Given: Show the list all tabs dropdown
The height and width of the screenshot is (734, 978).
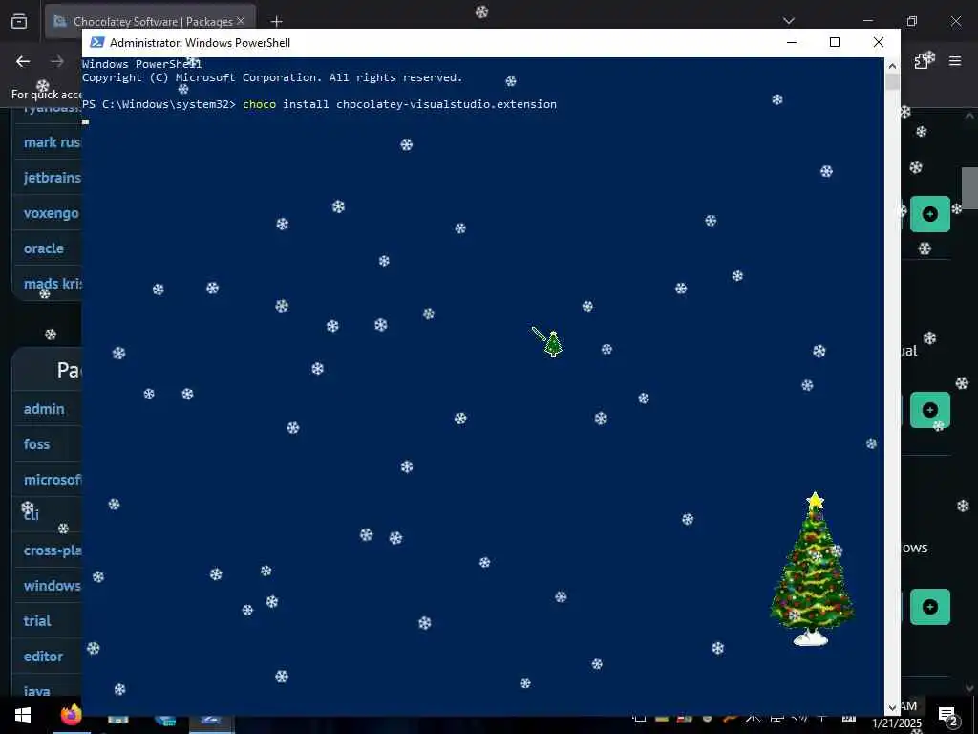Looking at the screenshot, I should click(x=789, y=21).
